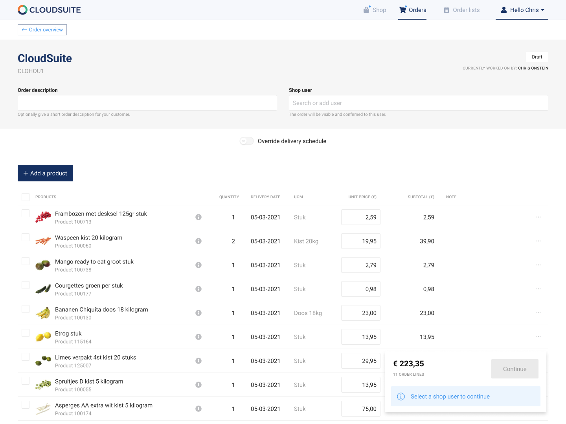Check the select-all products checkbox
This screenshot has width=566, height=424.
pyautogui.click(x=26, y=197)
